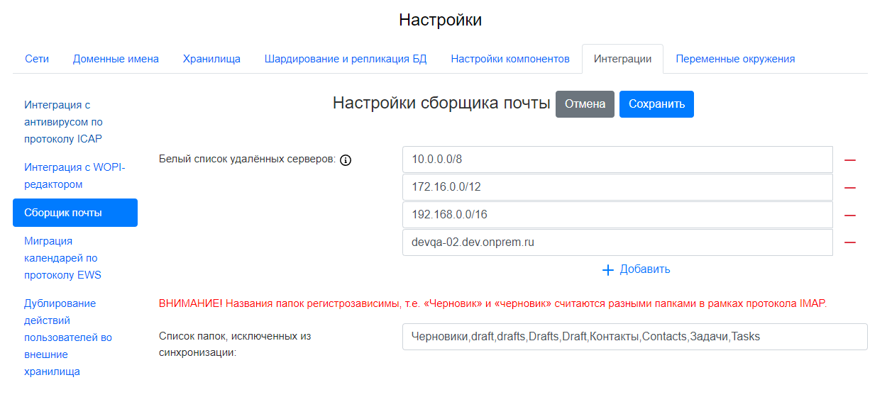The image size is (887, 397).
Task: Open the Сети tab
Action: point(37,59)
